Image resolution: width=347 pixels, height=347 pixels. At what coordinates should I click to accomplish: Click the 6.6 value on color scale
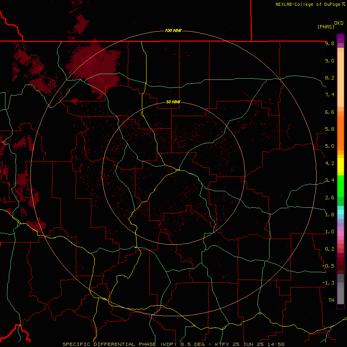[330, 112]
